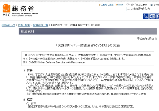Image resolution: width=159 pixels, height=111 pixels.
Task: Click the Google custom search logo
Action: point(132,4)
